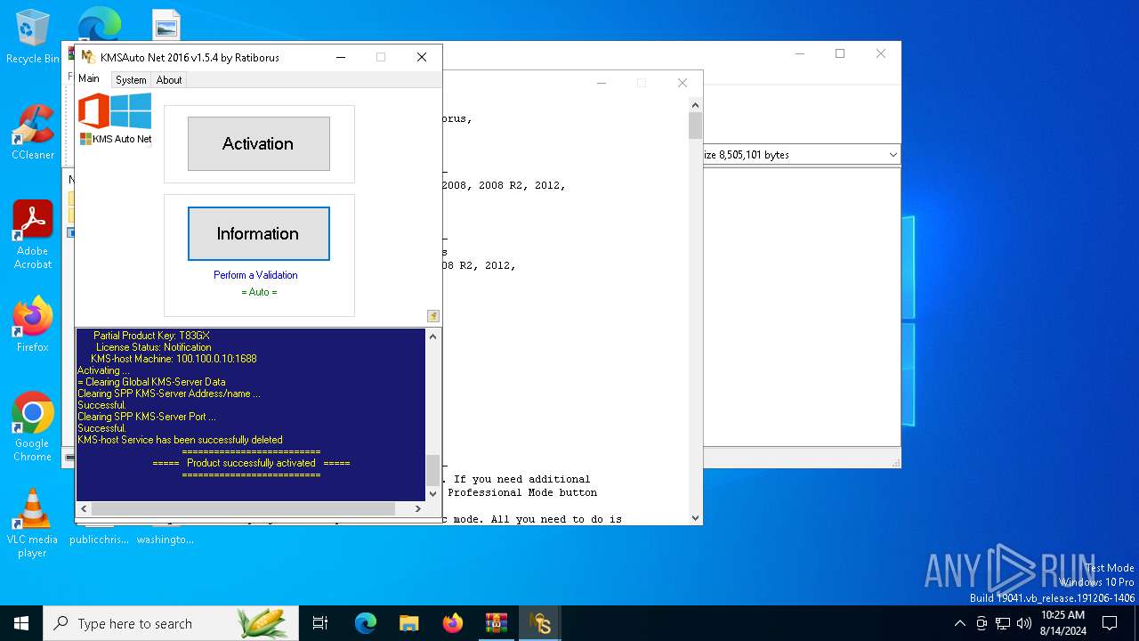Open the Perform a Validation link
Image resolution: width=1139 pixels, height=641 pixels.
click(255, 275)
